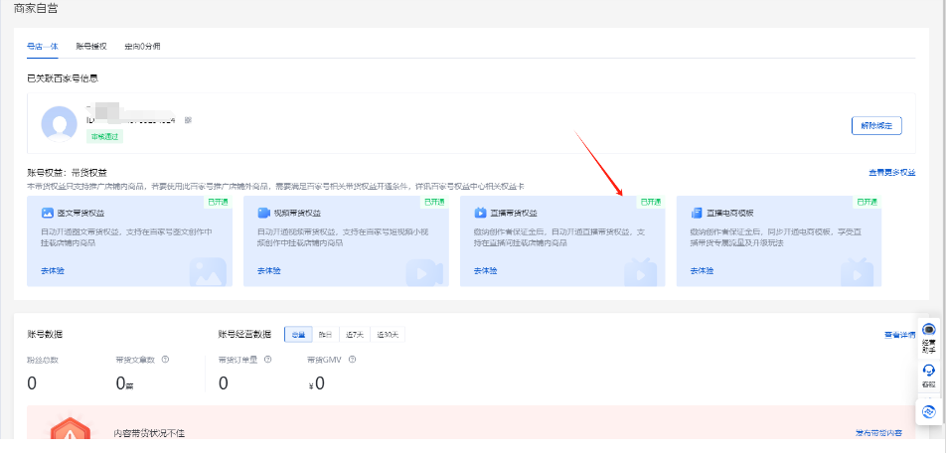Click the 图文带货权益 card description text
Image resolution: width=946 pixels, height=453 pixels.
[x=127, y=237]
